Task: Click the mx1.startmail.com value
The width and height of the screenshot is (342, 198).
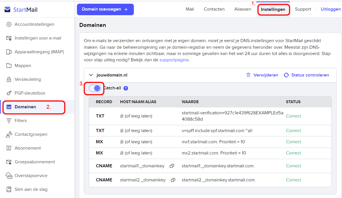Action: tap(213, 142)
